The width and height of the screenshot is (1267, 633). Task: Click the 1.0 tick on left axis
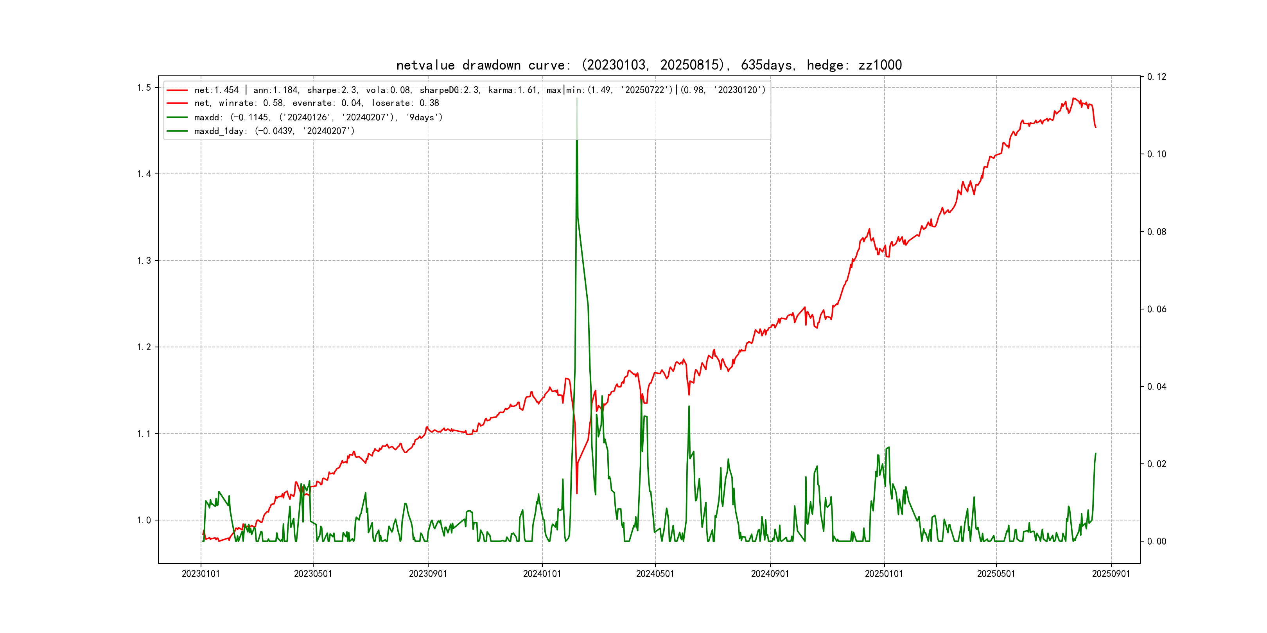click(x=144, y=520)
